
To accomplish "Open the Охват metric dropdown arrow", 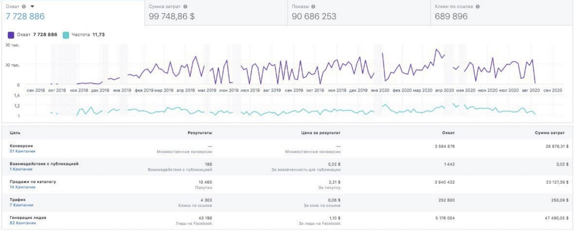I will click(32, 6).
